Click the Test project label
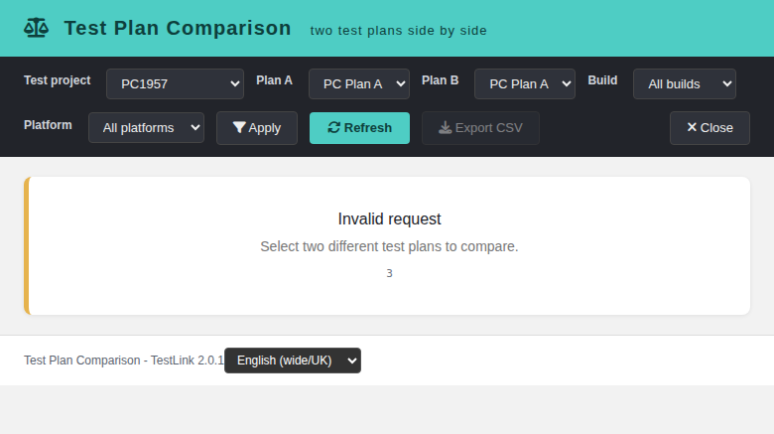Viewport: 774px width, 434px height. tap(58, 80)
